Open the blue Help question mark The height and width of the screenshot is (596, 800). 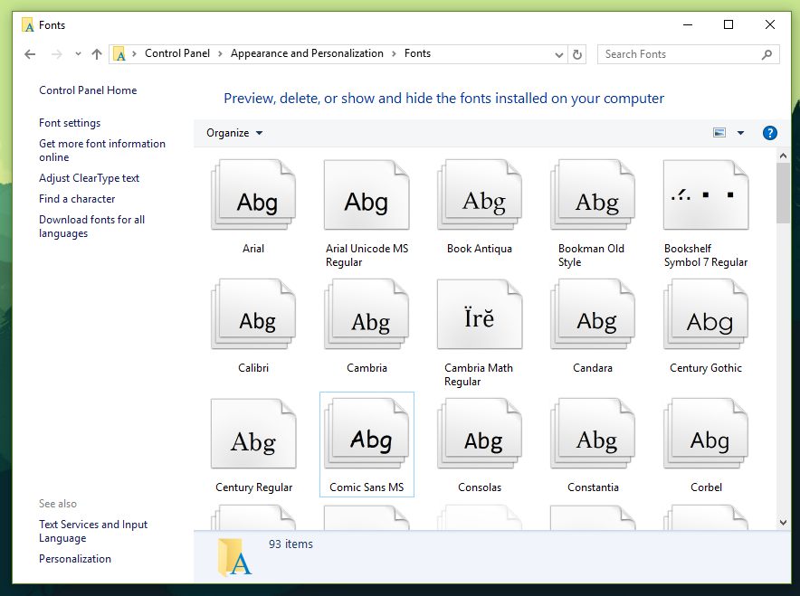tap(770, 133)
